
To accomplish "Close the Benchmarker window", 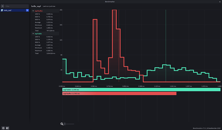I will (220, 2).
